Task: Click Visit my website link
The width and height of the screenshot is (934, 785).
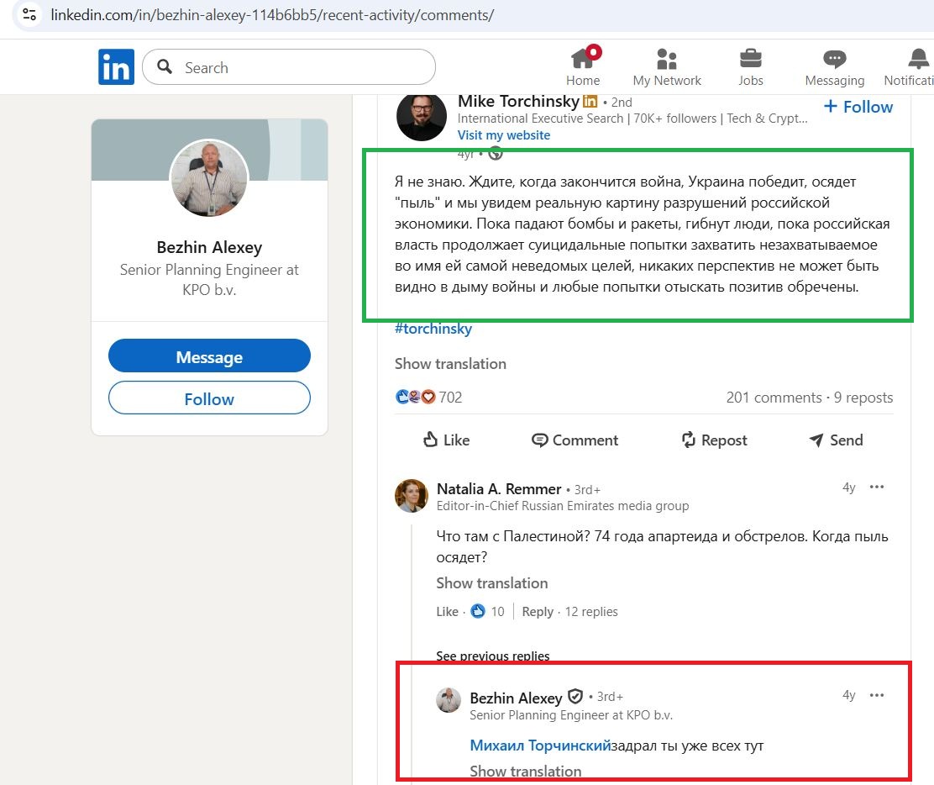Action: coord(503,135)
